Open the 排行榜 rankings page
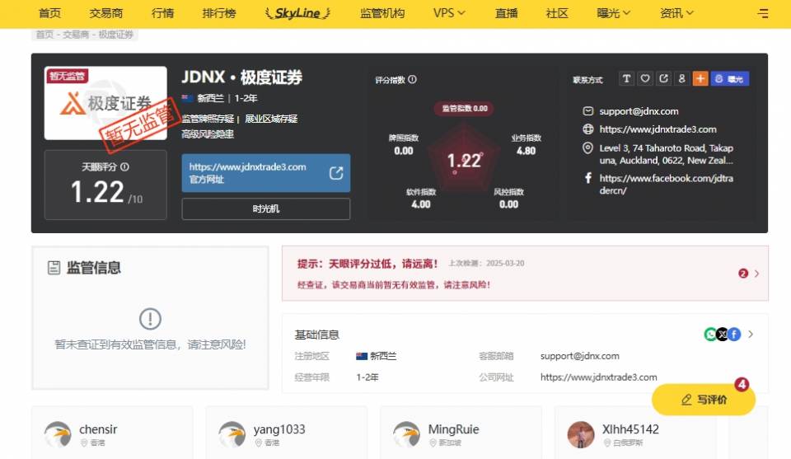 219,13
